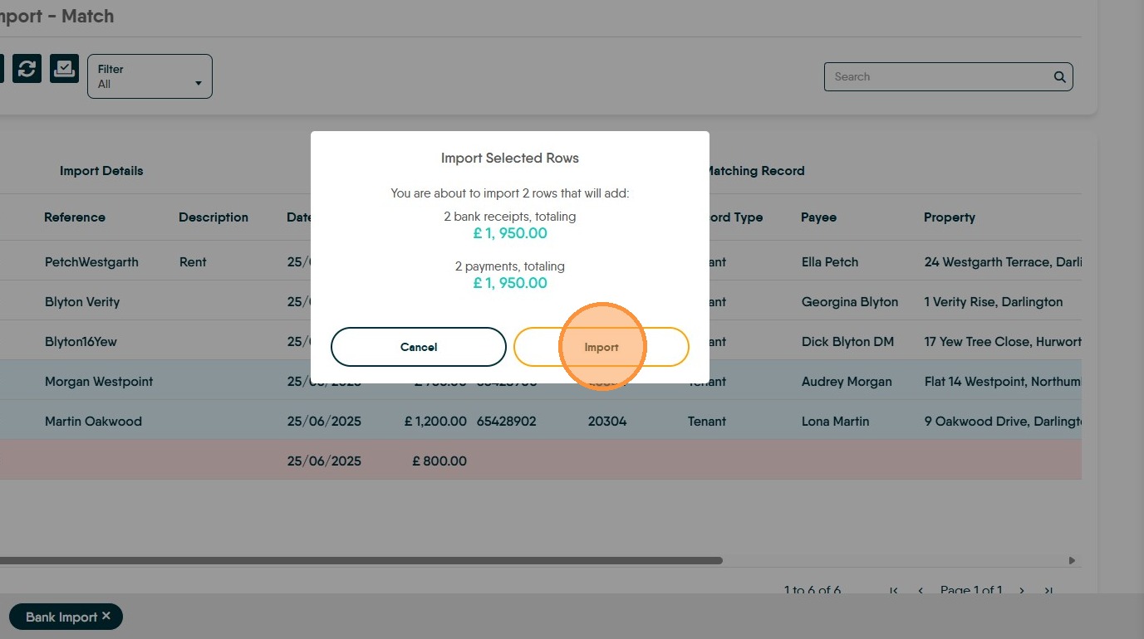This screenshot has width=1144, height=639.
Task: Click the Property column header
Action: click(949, 217)
